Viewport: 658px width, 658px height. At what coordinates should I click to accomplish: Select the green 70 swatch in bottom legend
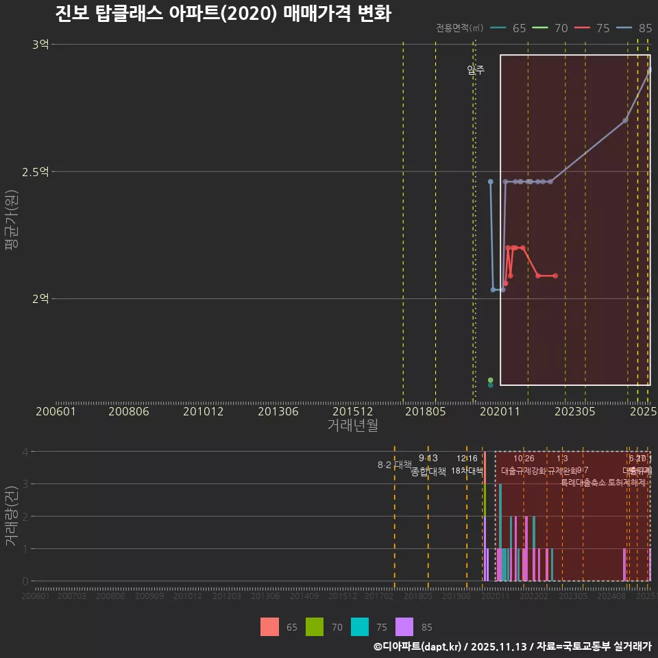click(x=314, y=626)
